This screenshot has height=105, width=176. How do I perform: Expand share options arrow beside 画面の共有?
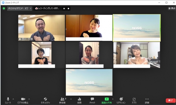point(113,99)
